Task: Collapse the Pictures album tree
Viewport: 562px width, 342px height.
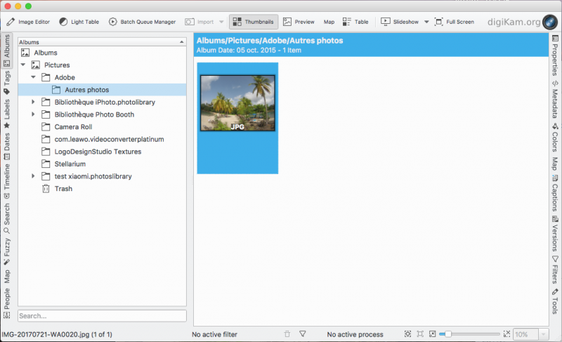Action: [23, 65]
